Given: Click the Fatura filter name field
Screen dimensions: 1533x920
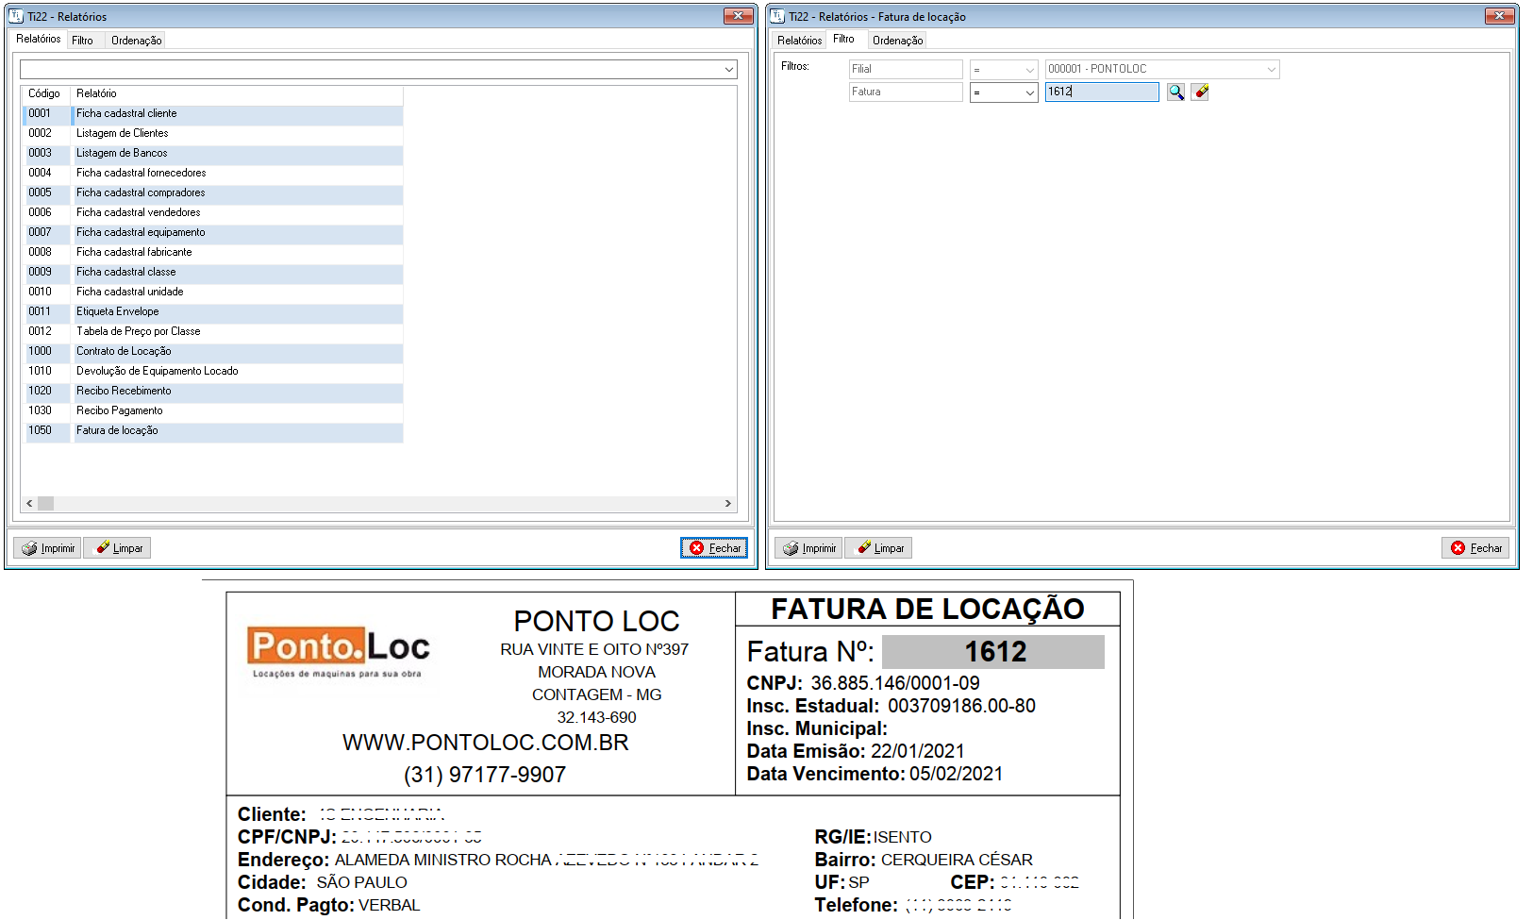Looking at the screenshot, I should click(906, 92).
